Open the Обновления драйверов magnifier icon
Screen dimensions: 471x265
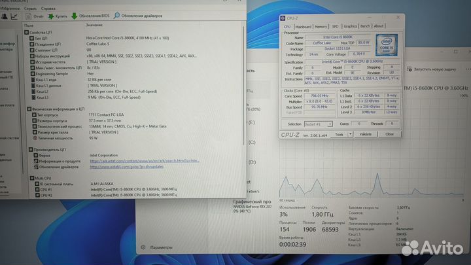click(116, 16)
